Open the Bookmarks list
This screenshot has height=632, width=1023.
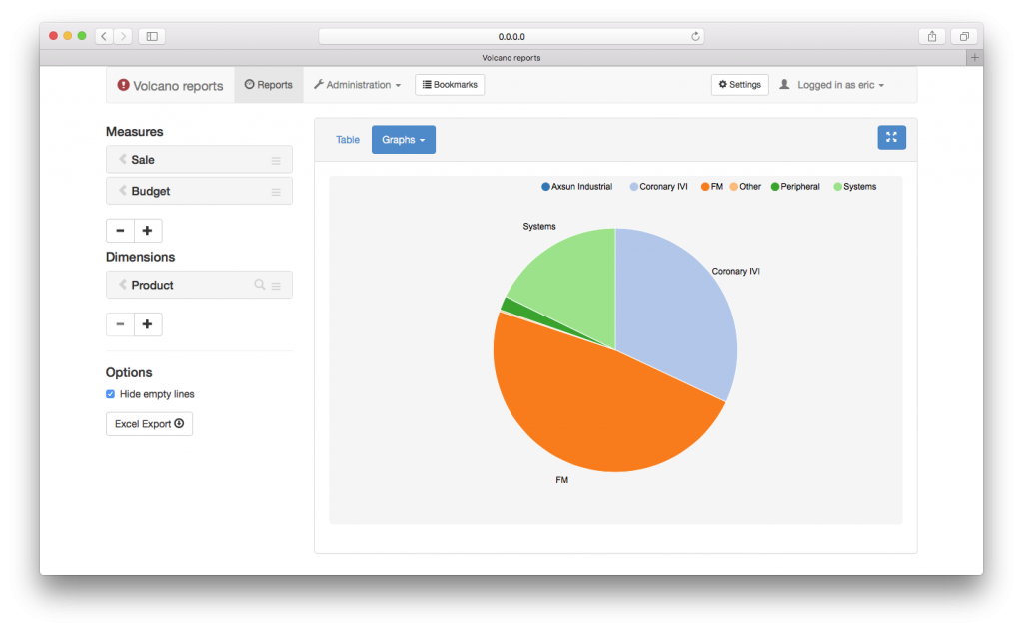450,84
